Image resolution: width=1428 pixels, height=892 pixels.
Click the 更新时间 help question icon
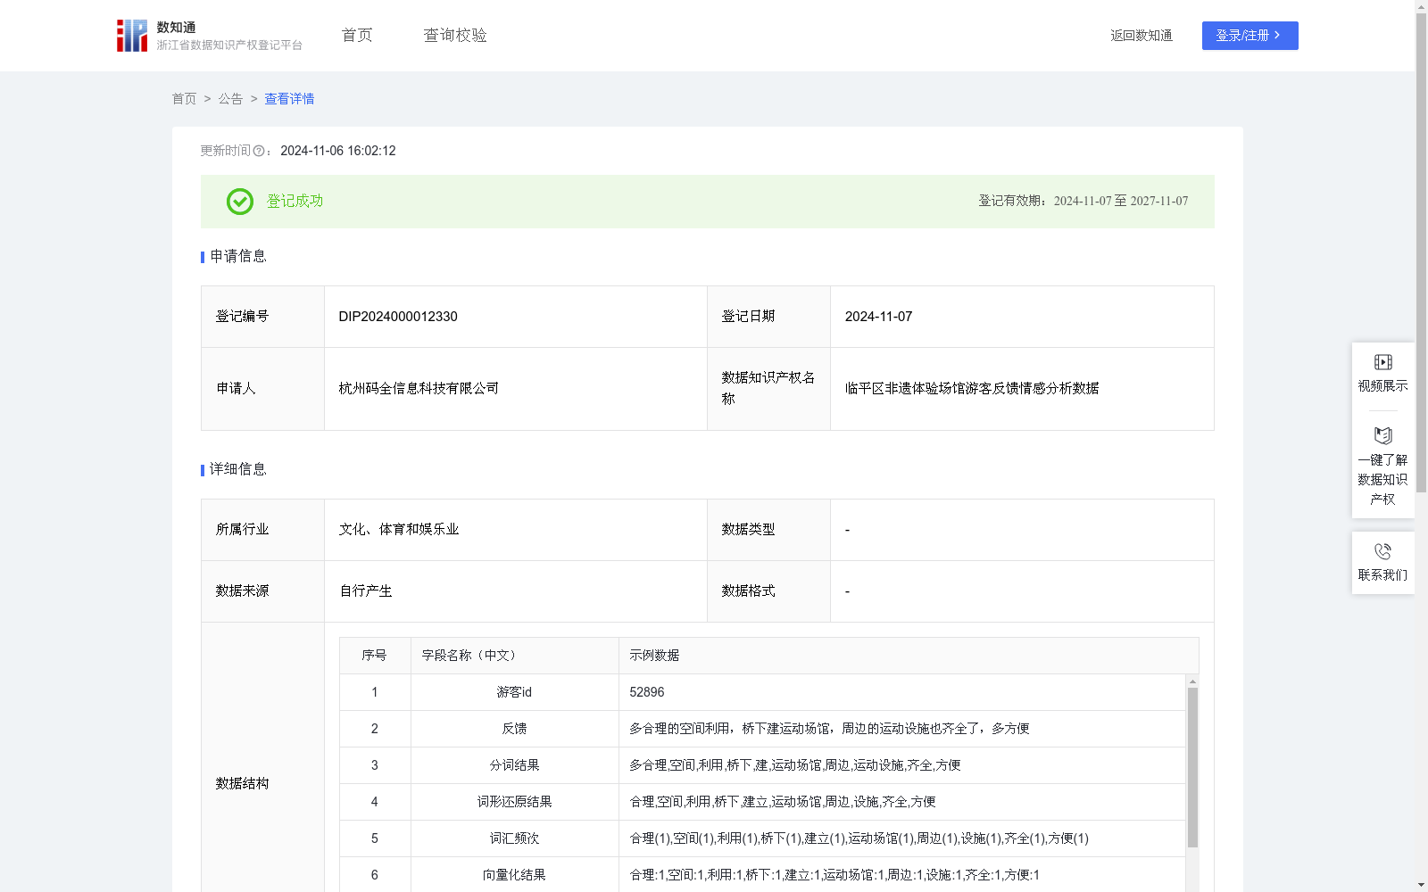point(259,152)
